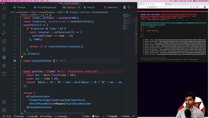Switch to the index.html tab
The width and height of the screenshot is (209, 118).
click(x=111, y=7)
